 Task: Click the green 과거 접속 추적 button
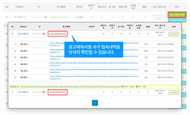tap(177, 15)
